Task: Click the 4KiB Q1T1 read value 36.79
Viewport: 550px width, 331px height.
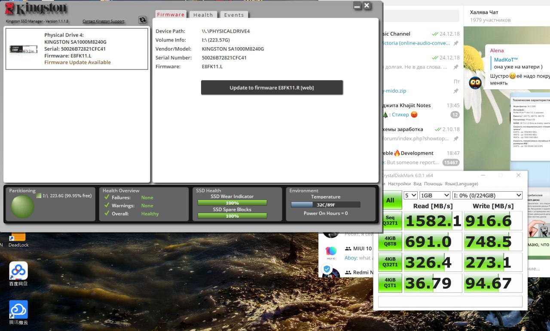Action: 433,283
